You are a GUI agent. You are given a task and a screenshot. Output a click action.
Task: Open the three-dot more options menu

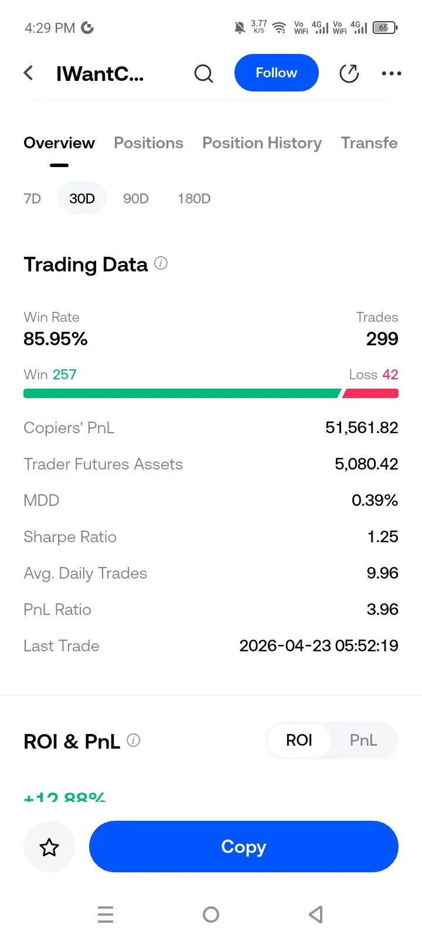[391, 73]
